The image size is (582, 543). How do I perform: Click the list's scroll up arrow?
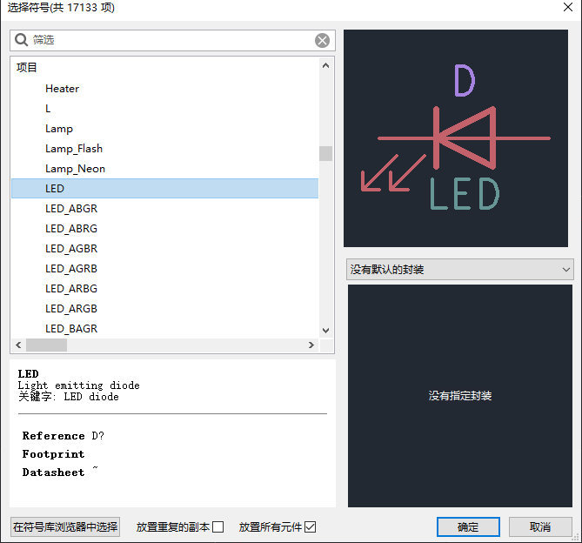tap(325, 65)
